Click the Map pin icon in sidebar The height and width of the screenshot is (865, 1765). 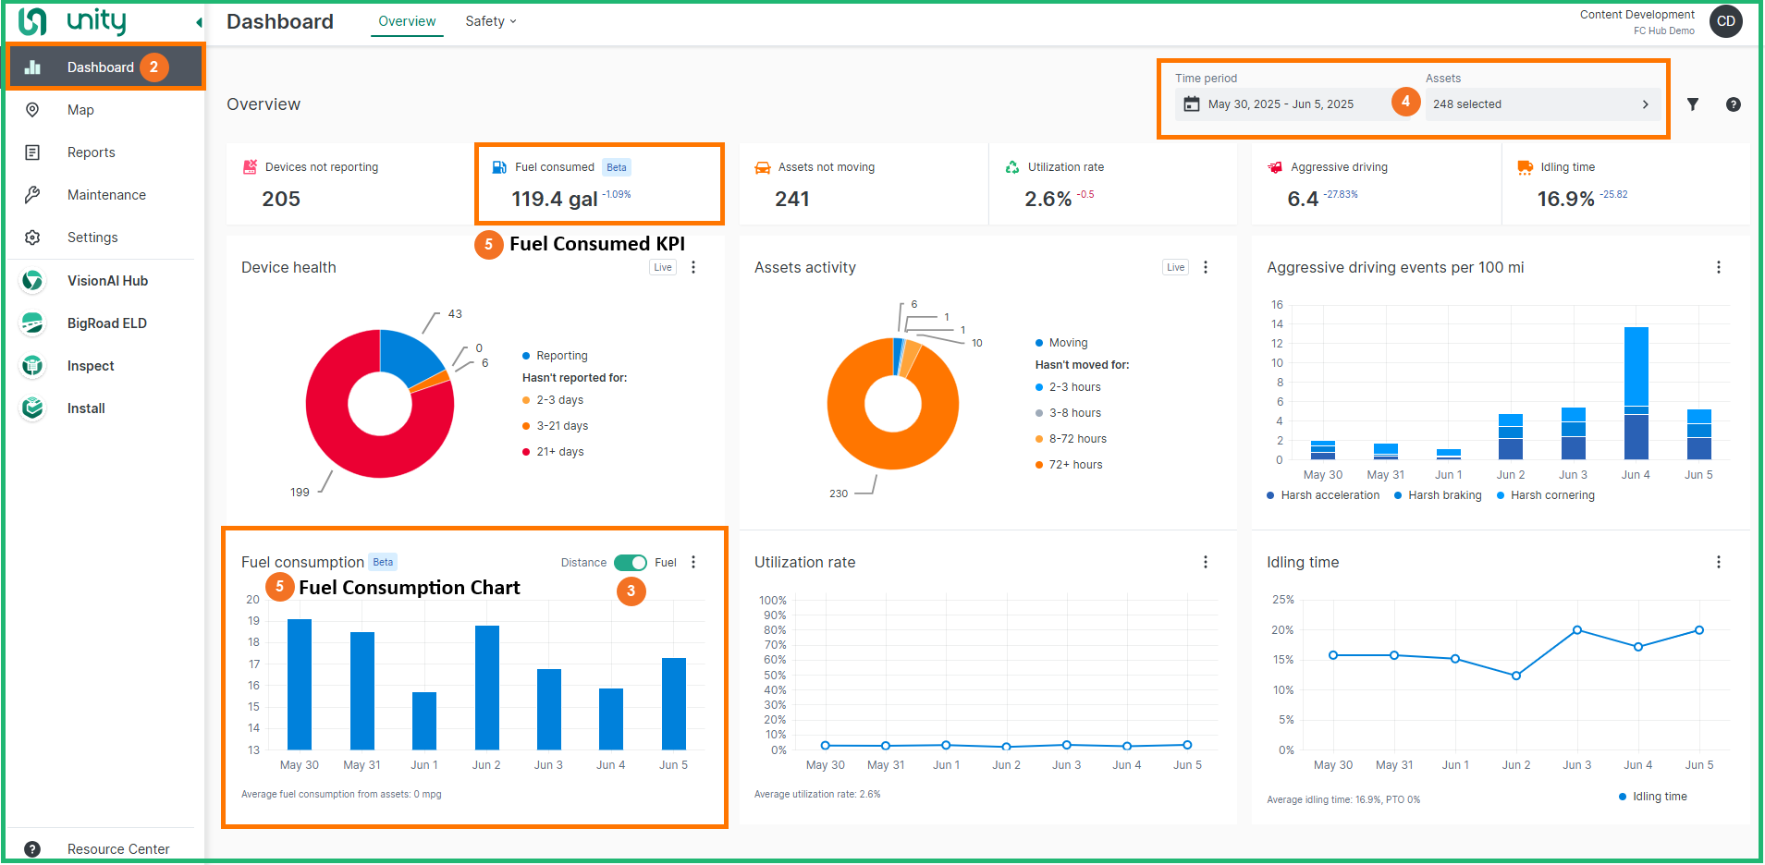(x=32, y=110)
